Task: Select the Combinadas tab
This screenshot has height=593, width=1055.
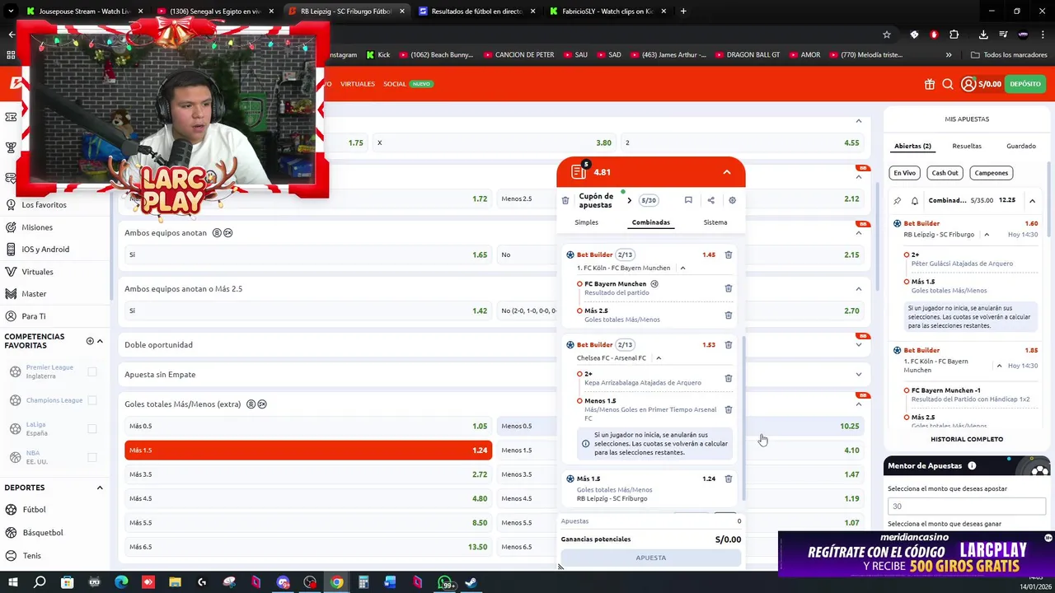Action: pos(651,222)
